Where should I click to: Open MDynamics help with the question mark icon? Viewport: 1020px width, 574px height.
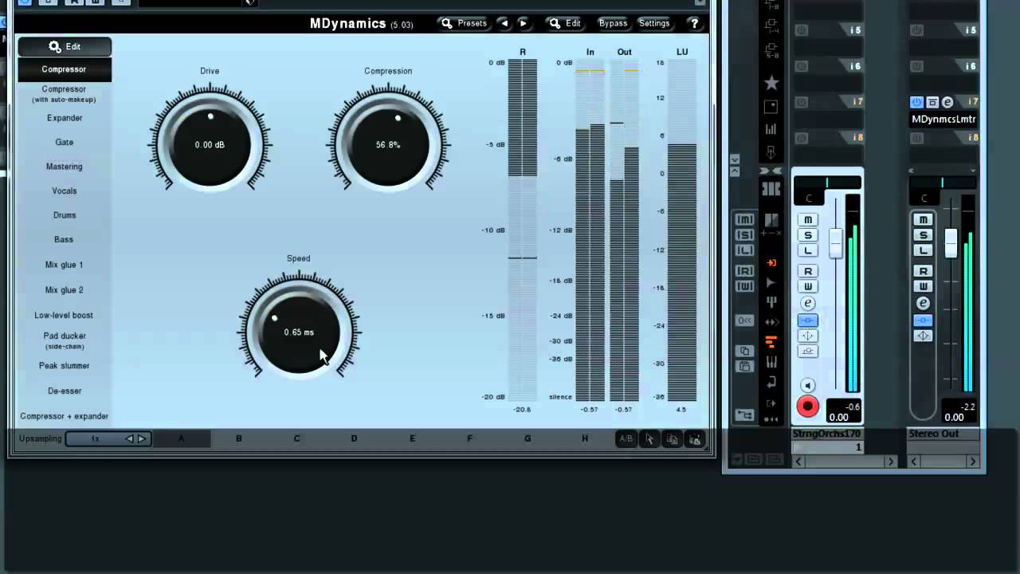694,23
